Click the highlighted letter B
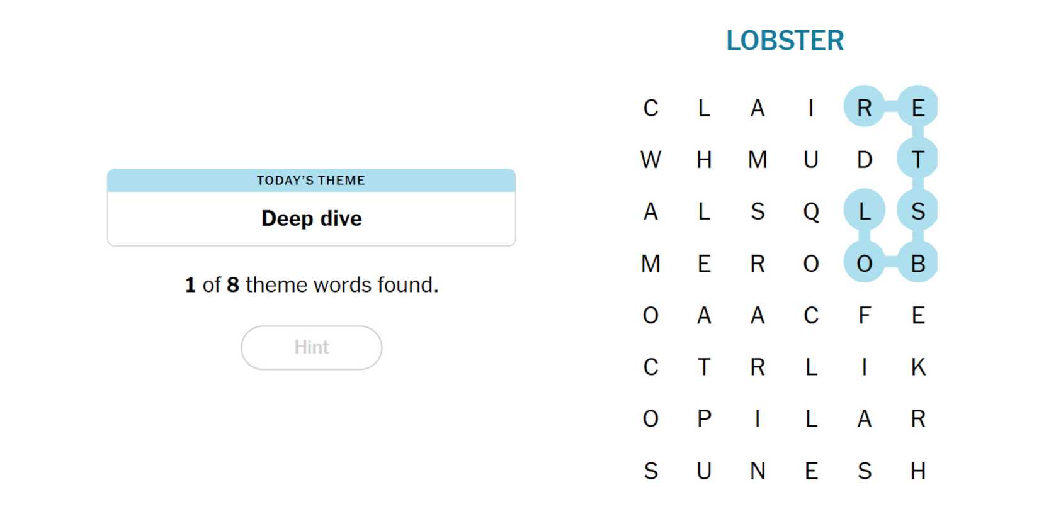 [918, 263]
